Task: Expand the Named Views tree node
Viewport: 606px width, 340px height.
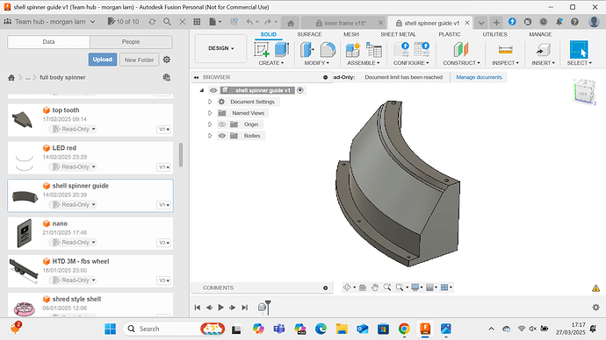Action: (210, 113)
